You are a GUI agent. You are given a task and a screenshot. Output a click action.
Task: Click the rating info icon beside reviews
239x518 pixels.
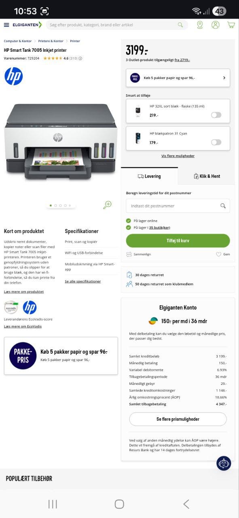coord(80,58)
